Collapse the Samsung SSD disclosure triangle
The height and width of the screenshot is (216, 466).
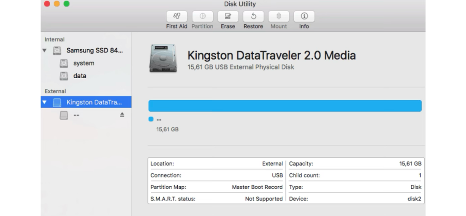coord(44,51)
